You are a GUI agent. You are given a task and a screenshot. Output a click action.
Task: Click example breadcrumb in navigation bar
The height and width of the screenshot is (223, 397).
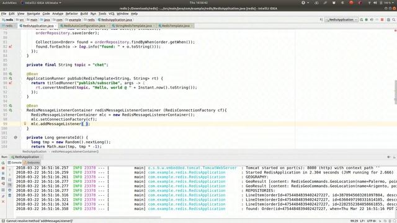click(x=73, y=20)
